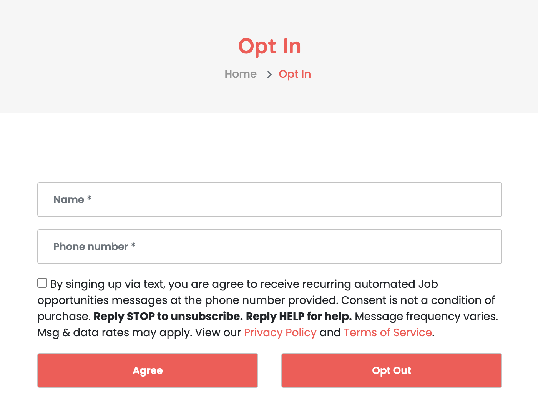Click the bold Reply HELP for help text
Screen dimensions: 538x417
click(299, 316)
